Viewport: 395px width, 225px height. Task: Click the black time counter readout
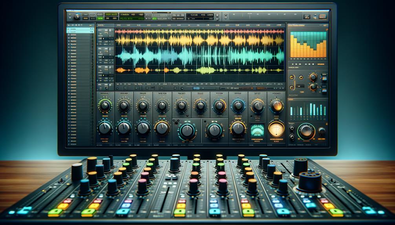(200, 15)
